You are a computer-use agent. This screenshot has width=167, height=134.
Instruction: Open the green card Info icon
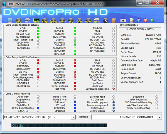[x=36, y=20]
